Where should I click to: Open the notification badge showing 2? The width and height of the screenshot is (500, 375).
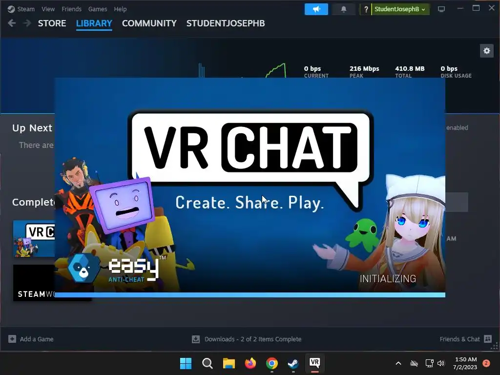point(486,363)
